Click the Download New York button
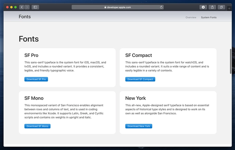This screenshot has width=235, height=150. click(139, 126)
